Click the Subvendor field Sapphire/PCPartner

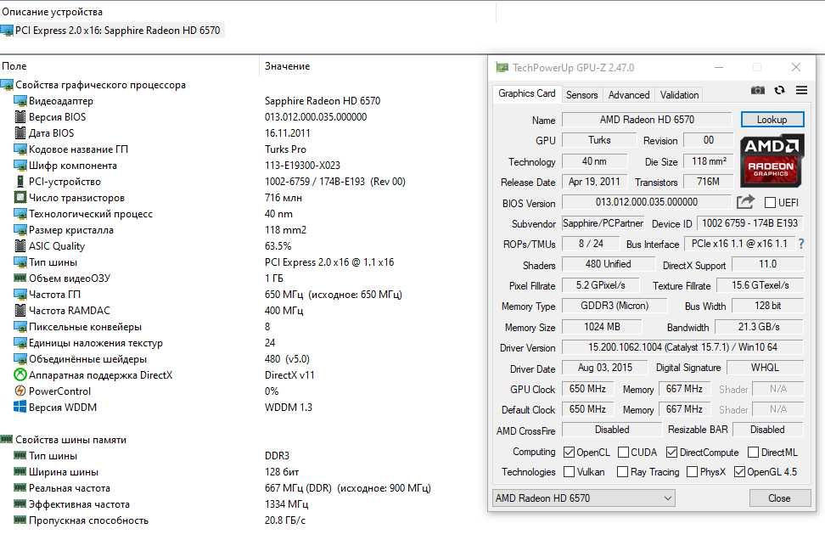click(x=603, y=223)
